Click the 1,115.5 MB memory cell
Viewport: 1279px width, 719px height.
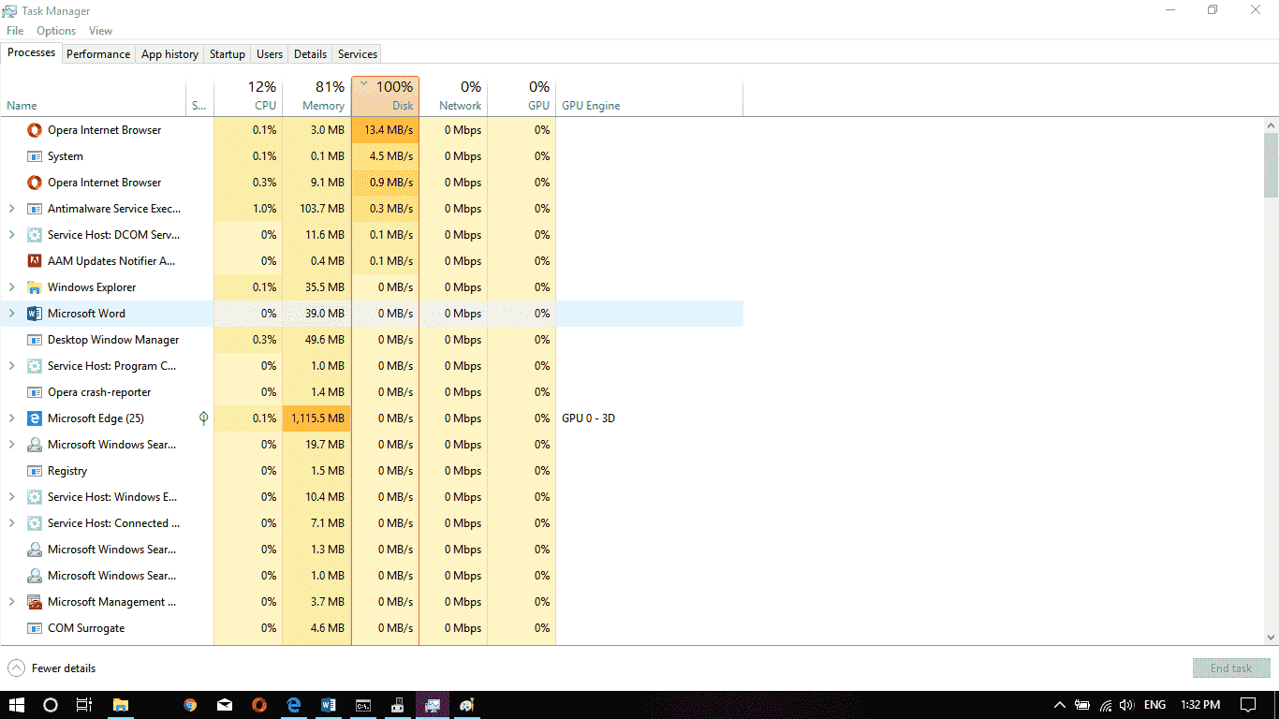(316, 418)
